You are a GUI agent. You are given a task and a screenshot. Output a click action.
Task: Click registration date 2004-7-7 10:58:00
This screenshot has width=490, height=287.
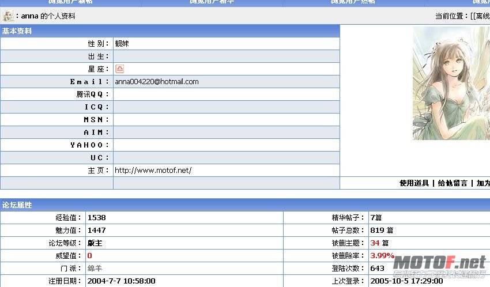[x=121, y=281]
